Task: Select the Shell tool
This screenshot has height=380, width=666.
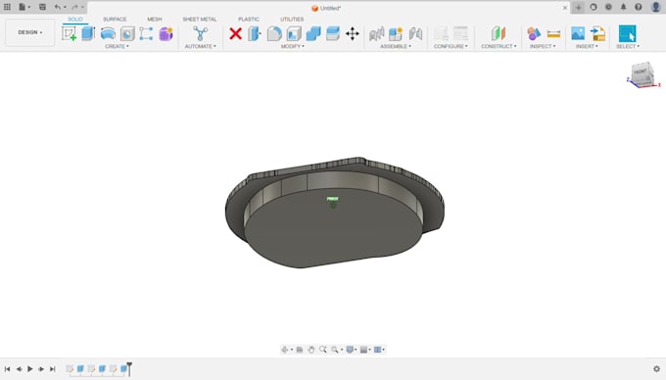Action: pyautogui.click(x=294, y=33)
